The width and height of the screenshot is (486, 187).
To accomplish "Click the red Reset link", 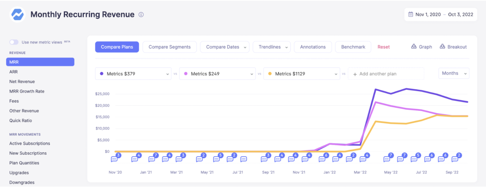I will tap(383, 47).
